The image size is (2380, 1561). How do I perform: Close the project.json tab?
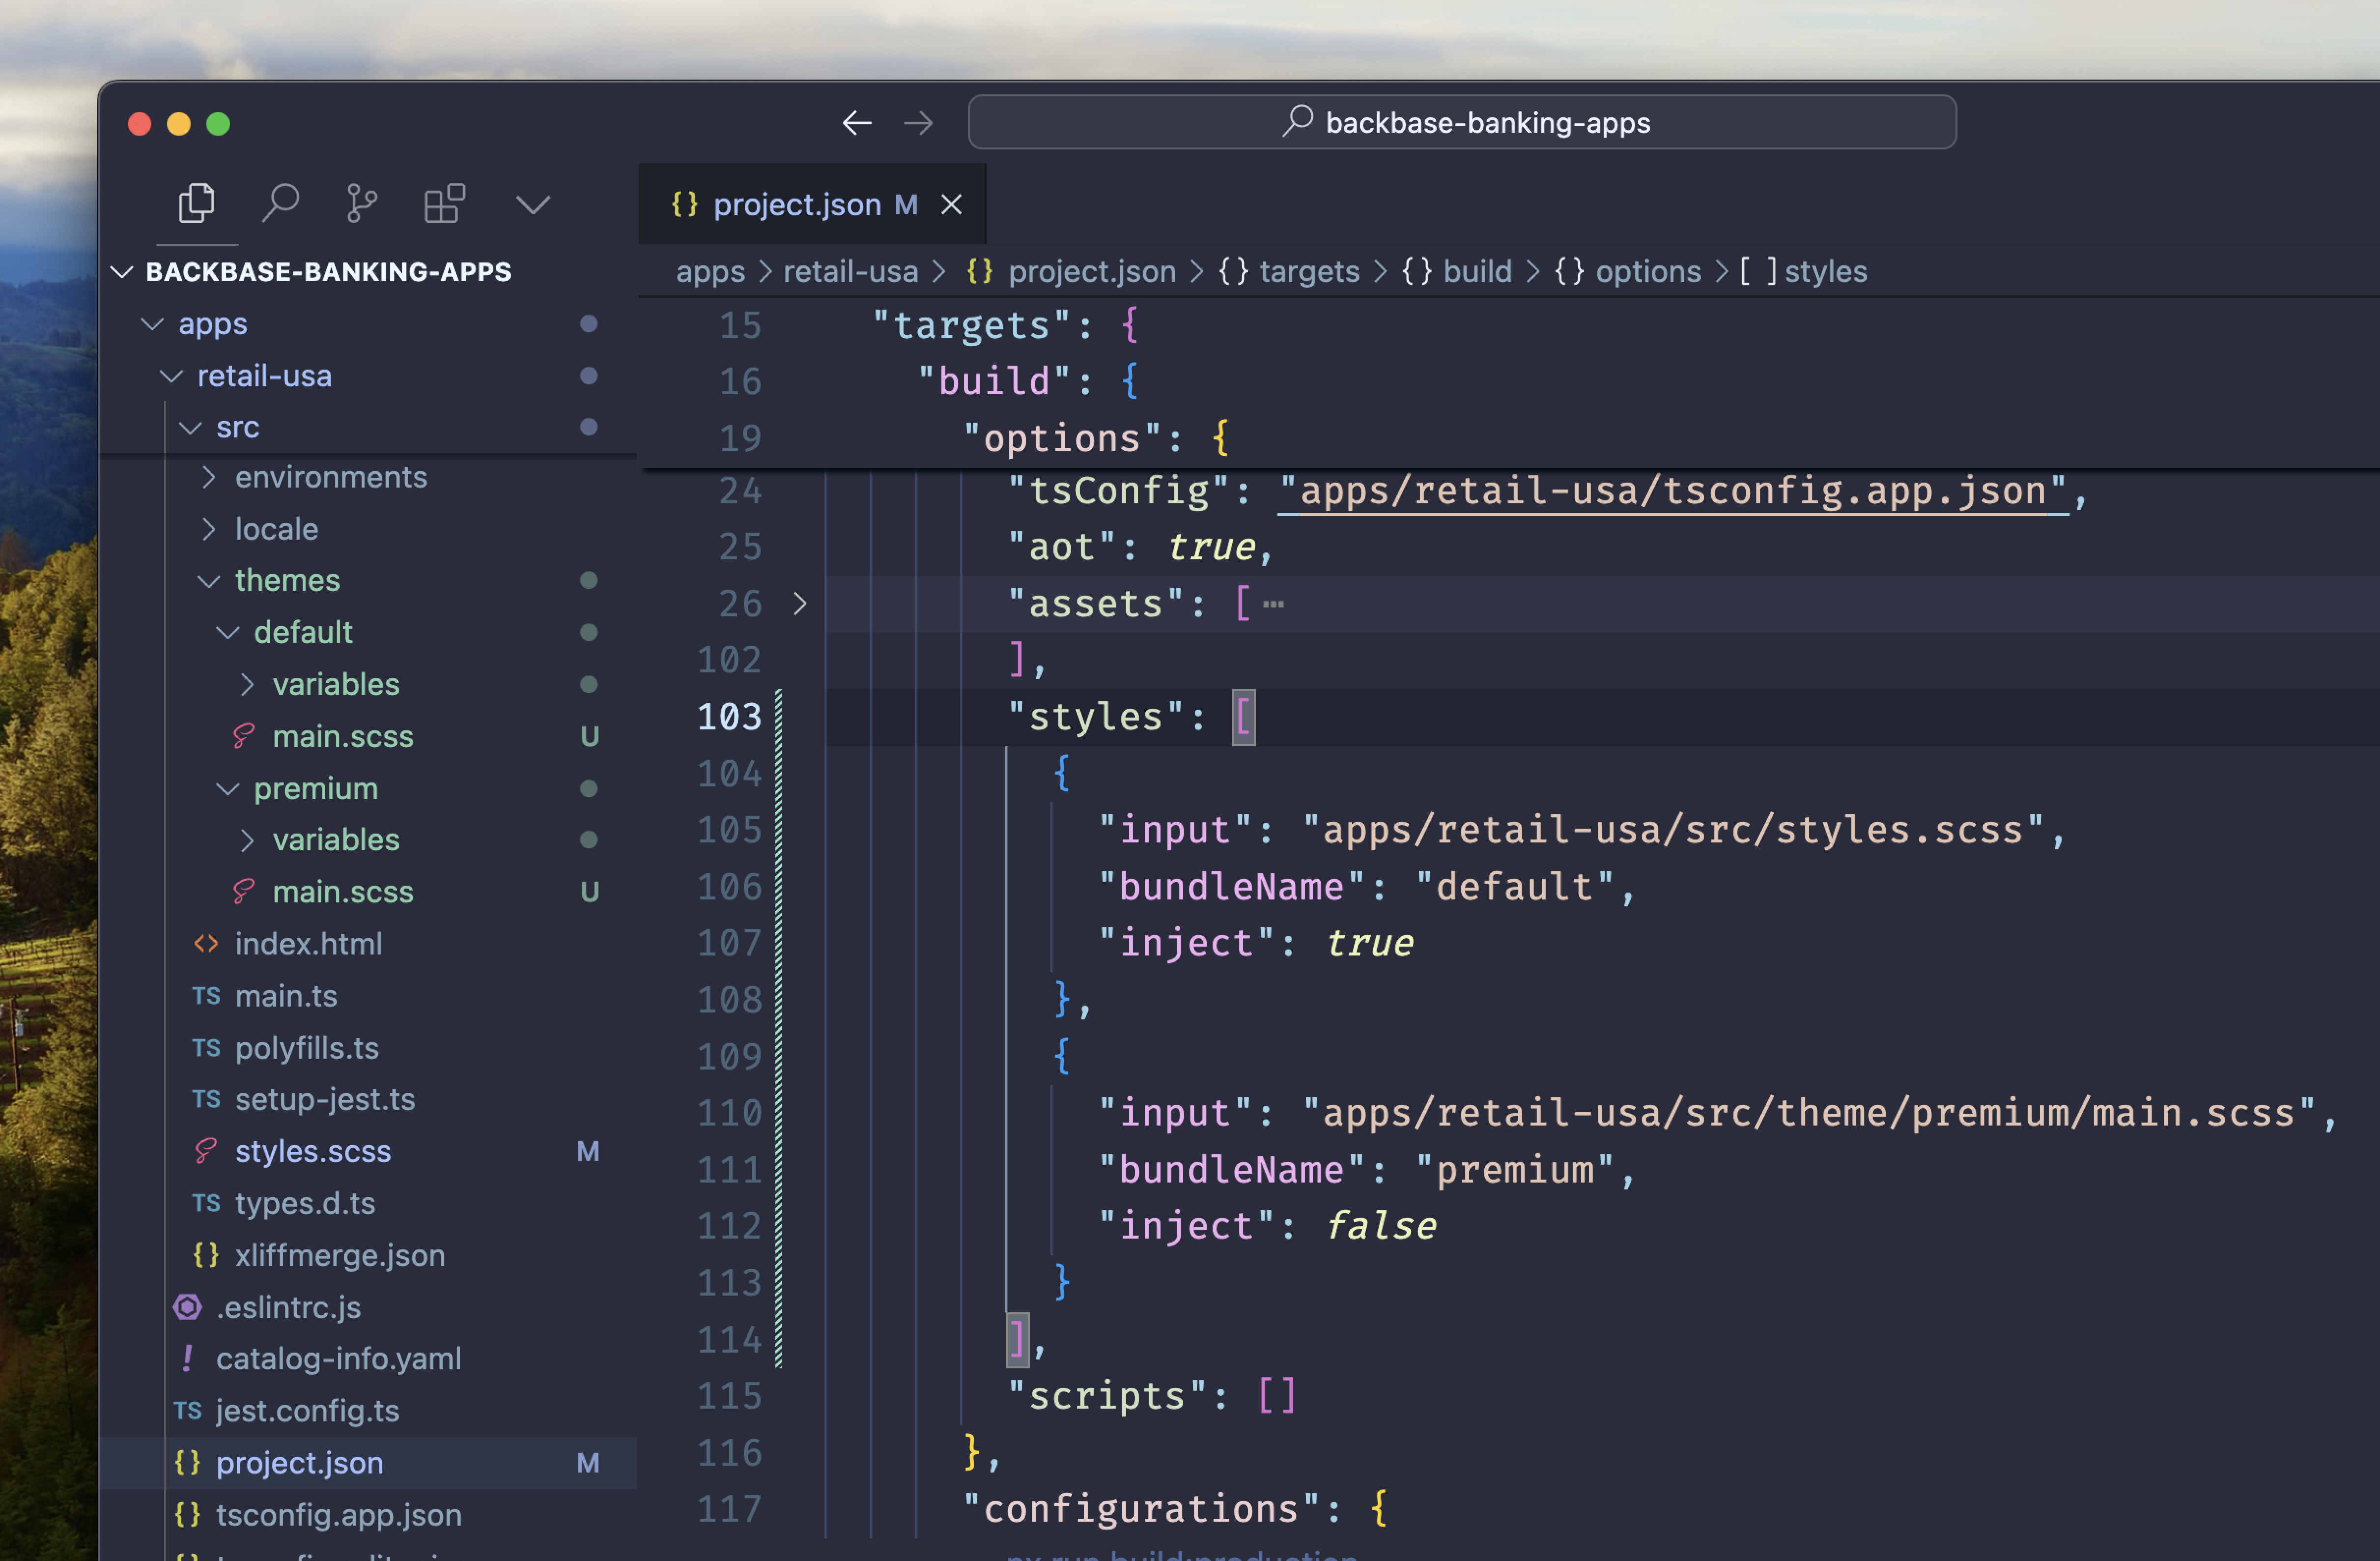(952, 204)
